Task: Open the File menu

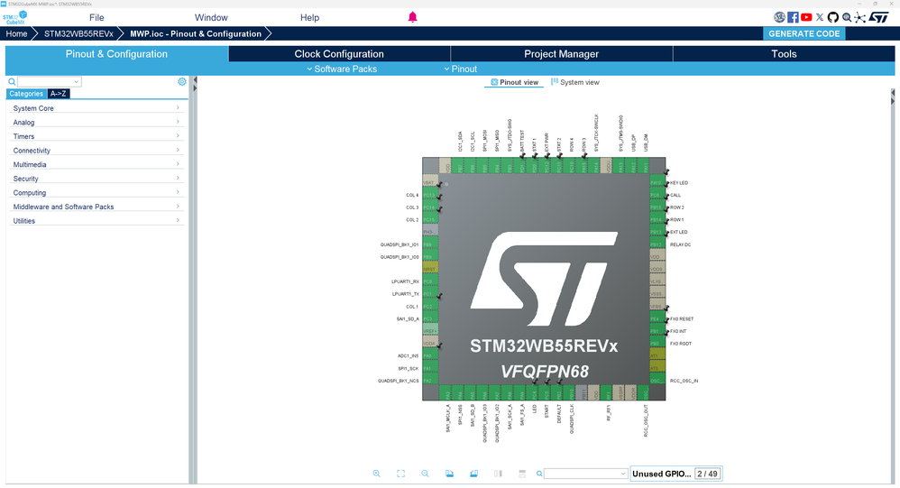Action: click(96, 18)
